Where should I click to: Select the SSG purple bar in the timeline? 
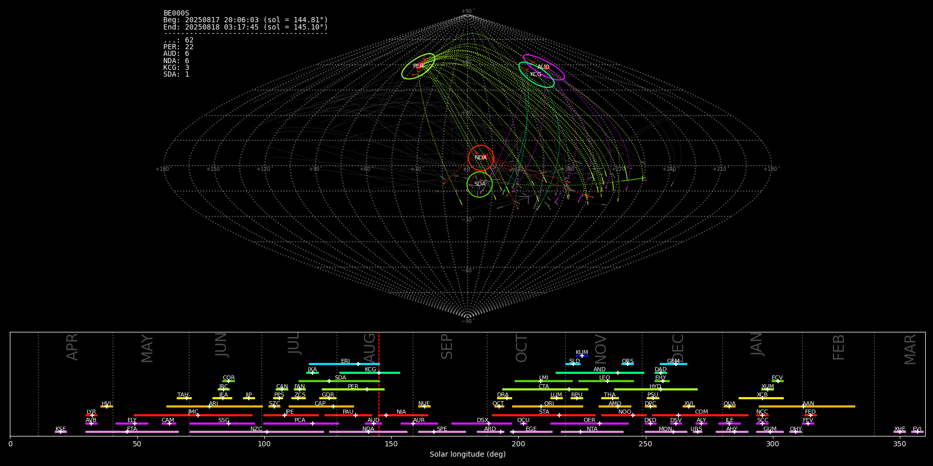[222, 424]
